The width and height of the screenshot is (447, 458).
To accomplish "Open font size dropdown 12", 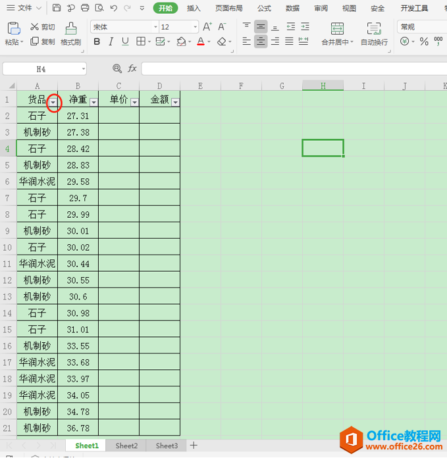I will coord(195,27).
